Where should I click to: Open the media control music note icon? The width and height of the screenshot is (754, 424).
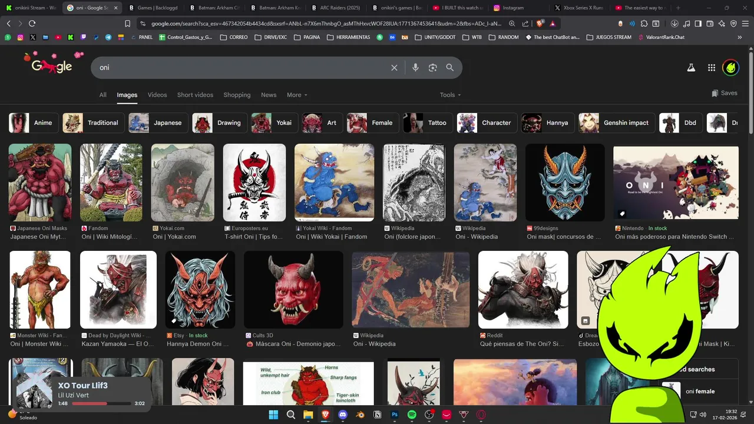tap(686, 24)
